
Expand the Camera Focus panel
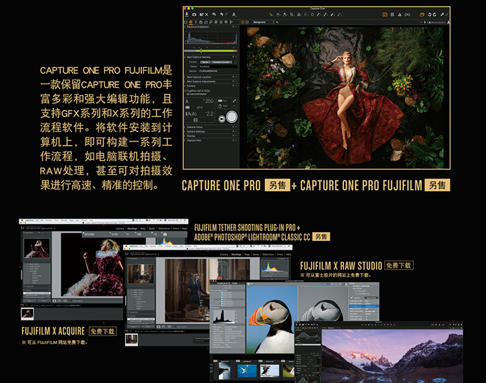click(185, 127)
